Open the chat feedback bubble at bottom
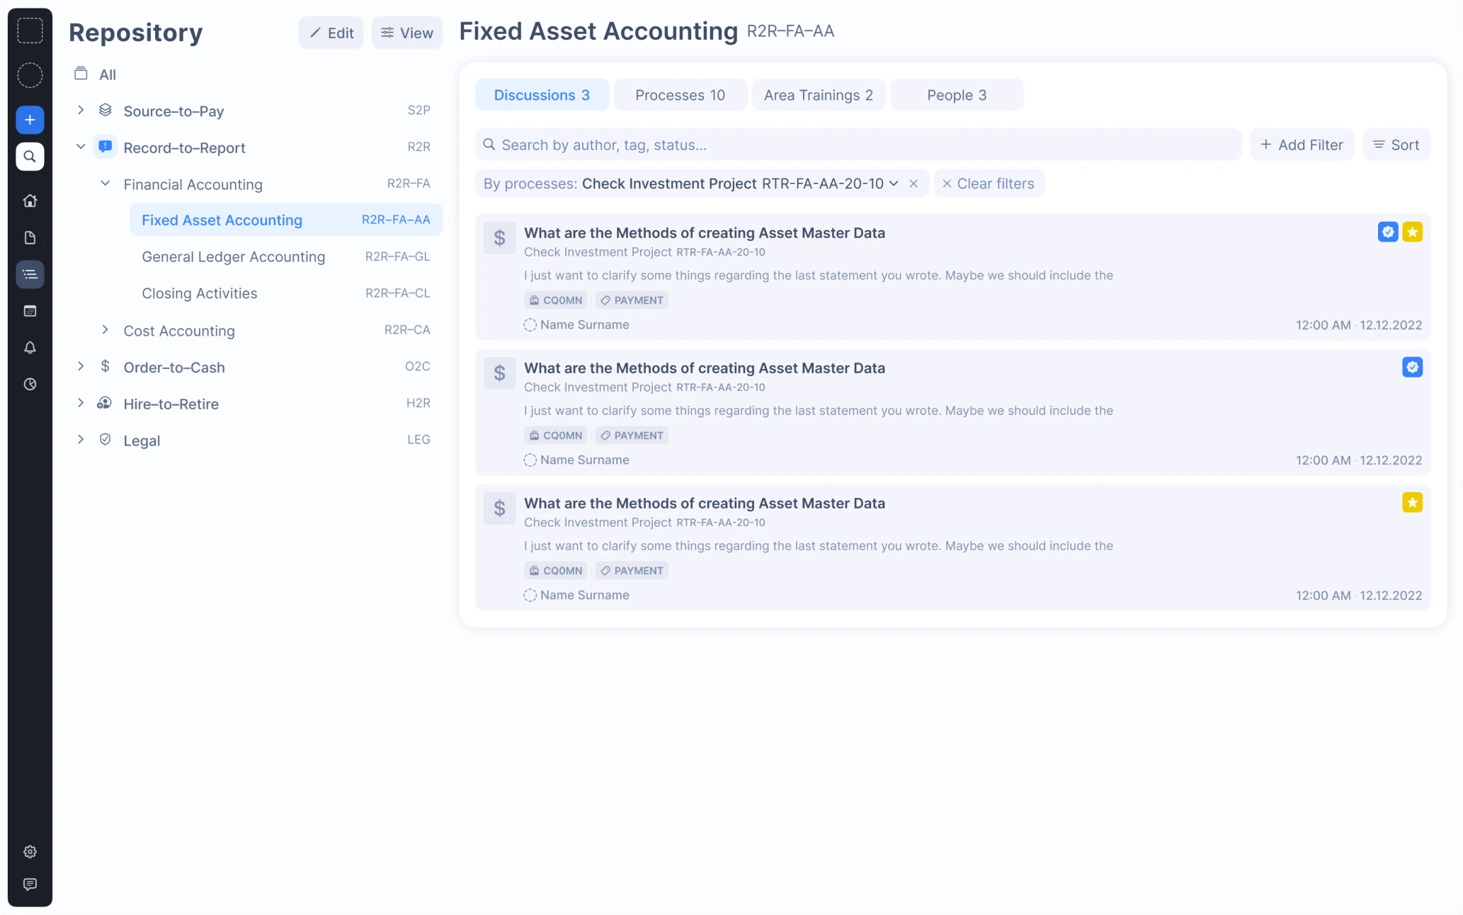Screen dimensions: 1463x915 click(x=30, y=884)
